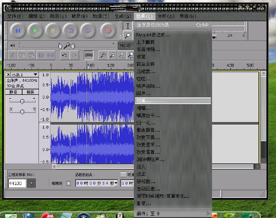The width and height of the screenshot is (276, 218).
Task: Open the 编辑(E) menu
Action: [36, 17]
